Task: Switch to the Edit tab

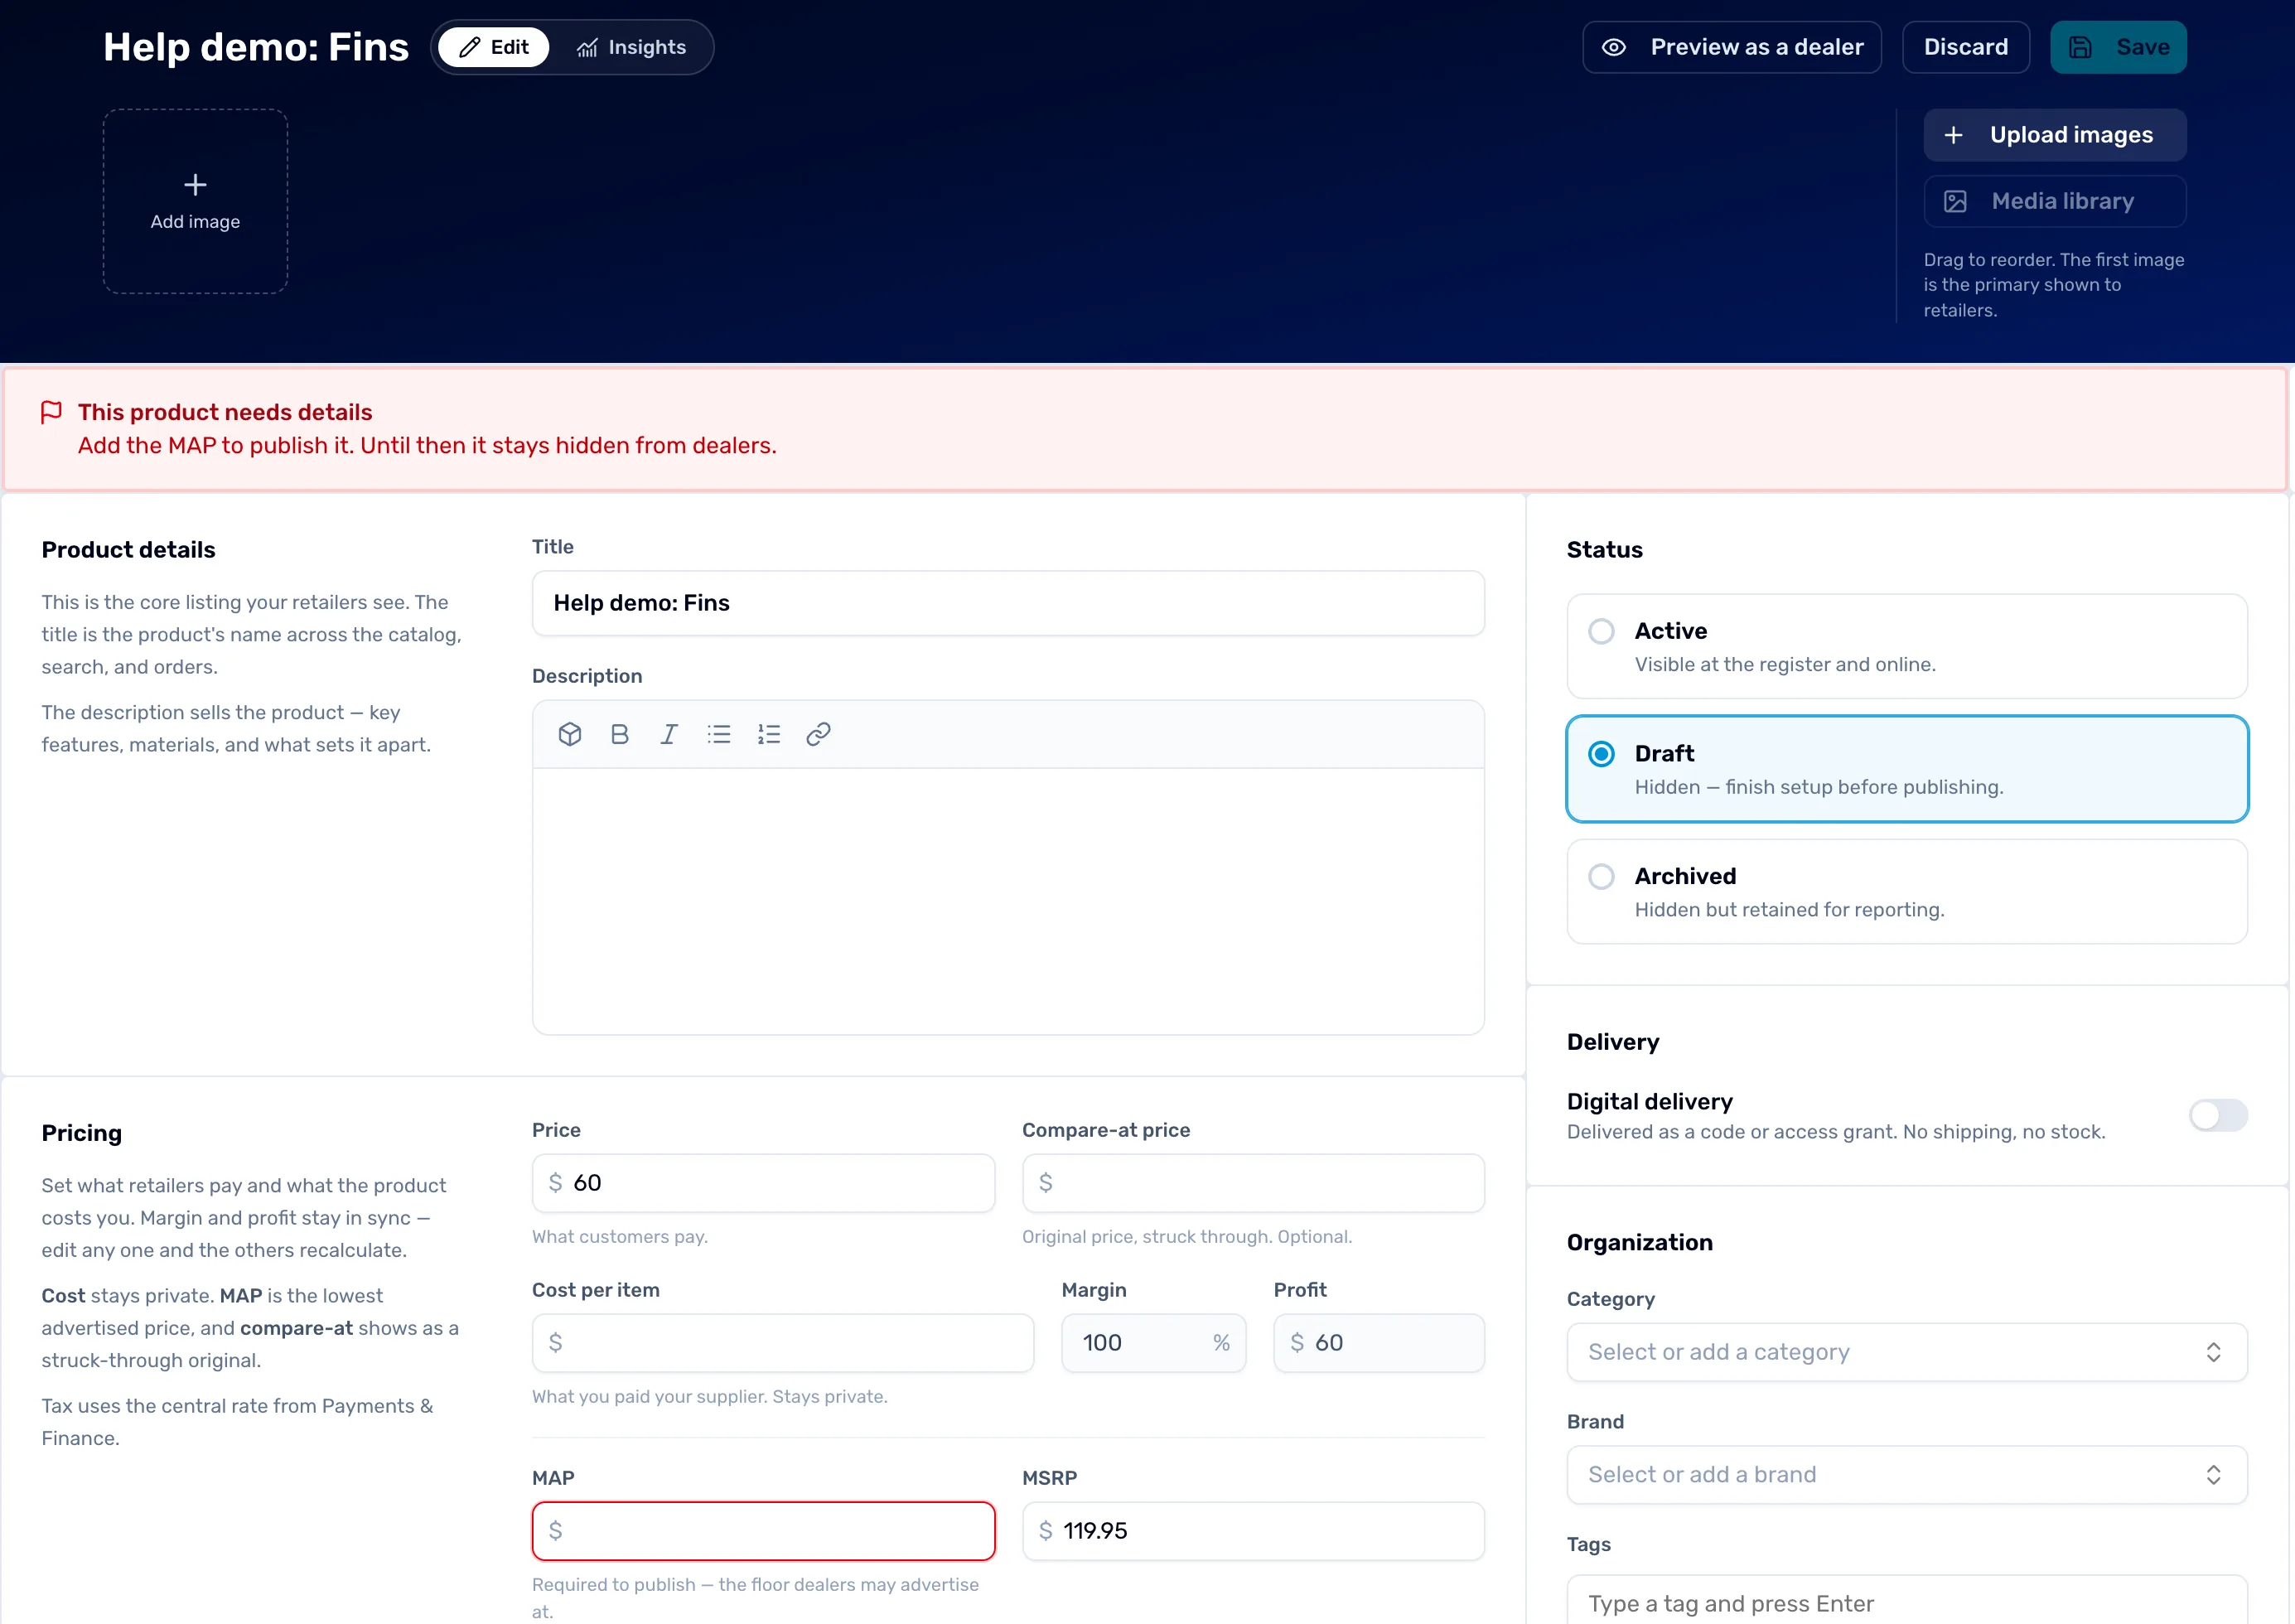Action: click(x=494, y=47)
